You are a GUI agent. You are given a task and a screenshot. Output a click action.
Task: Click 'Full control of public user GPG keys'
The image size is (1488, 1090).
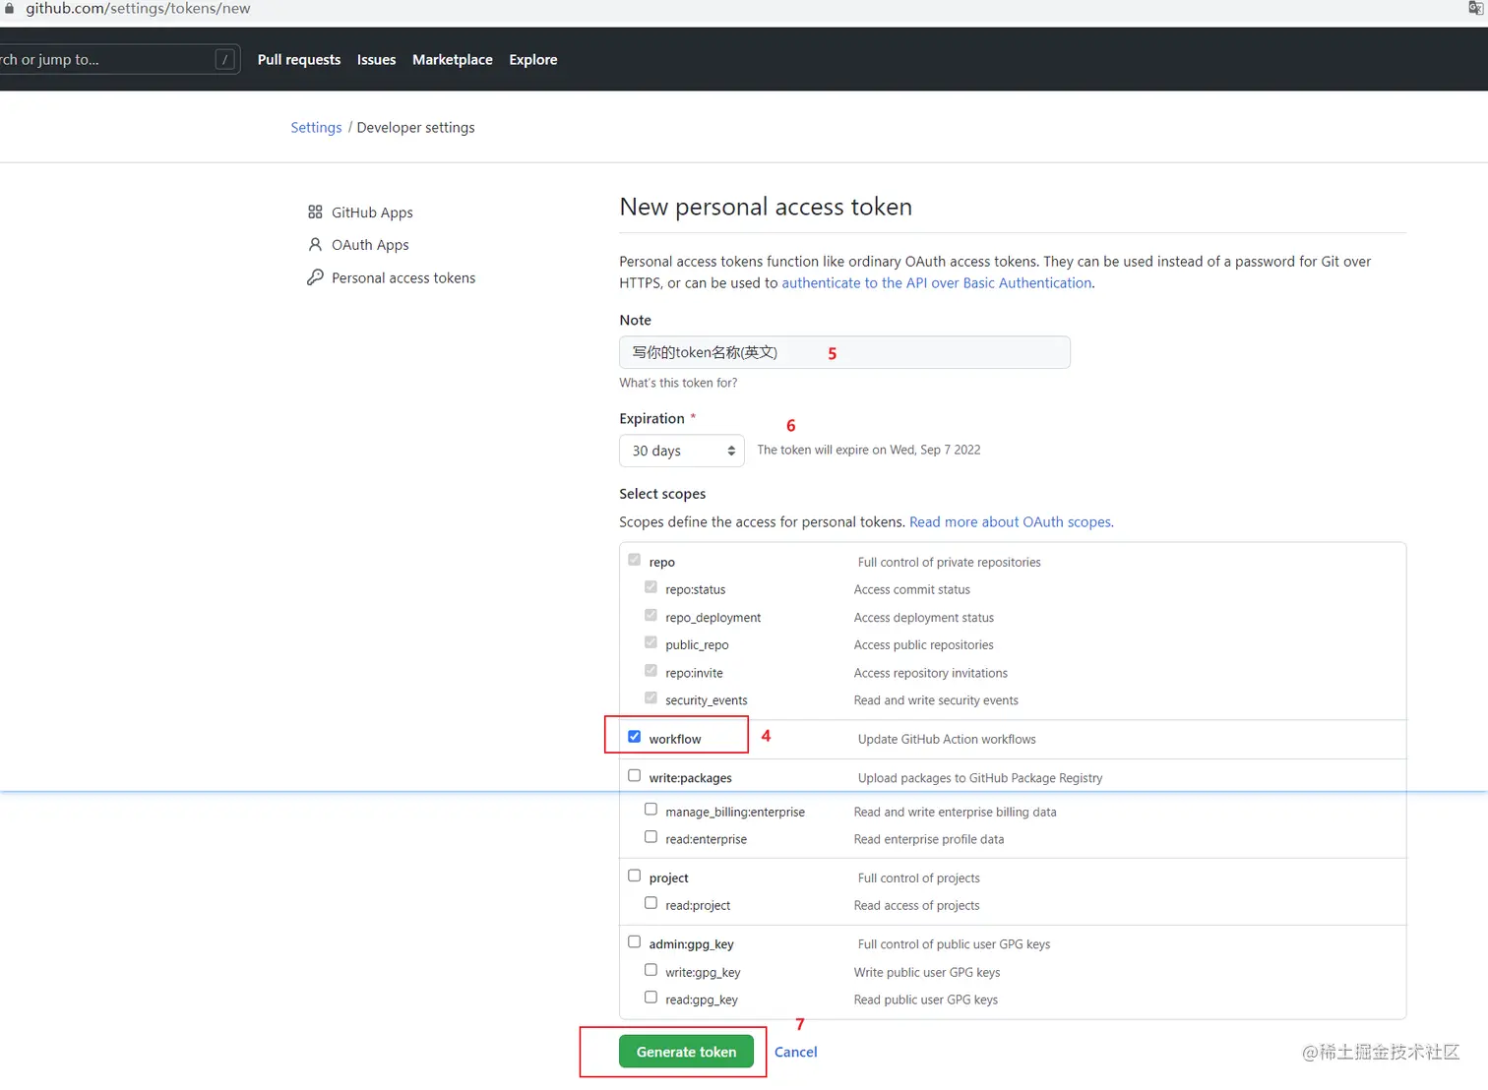pos(954,944)
